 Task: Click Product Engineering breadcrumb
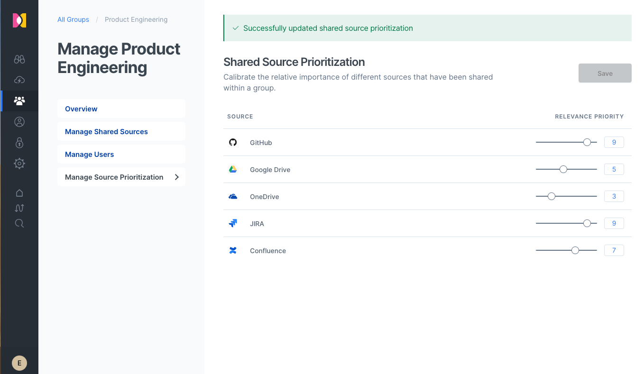(x=136, y=19)
